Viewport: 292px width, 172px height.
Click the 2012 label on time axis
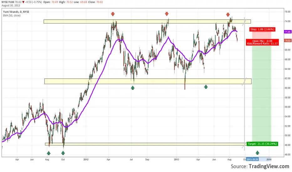[86, 159]
